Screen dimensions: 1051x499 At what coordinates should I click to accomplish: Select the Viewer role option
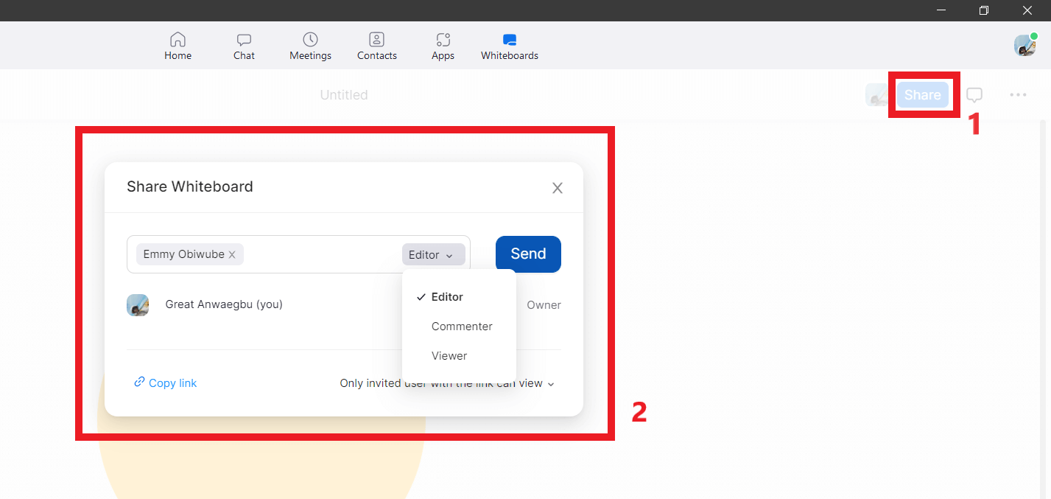(x=449, y=355)
